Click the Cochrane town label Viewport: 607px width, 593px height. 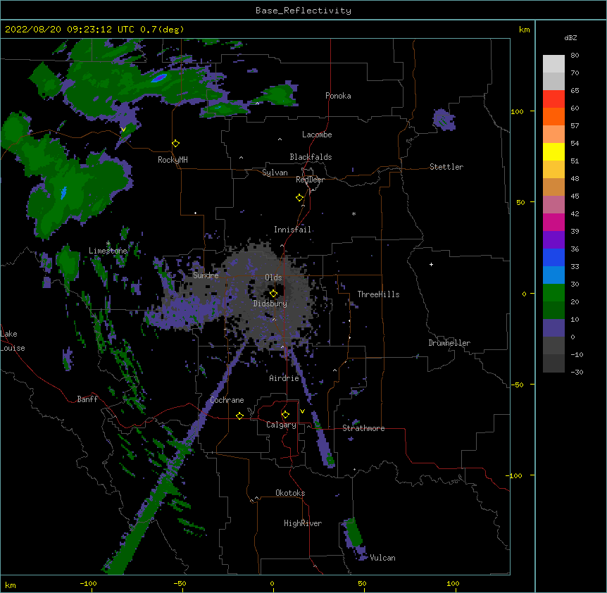[227, 400]
